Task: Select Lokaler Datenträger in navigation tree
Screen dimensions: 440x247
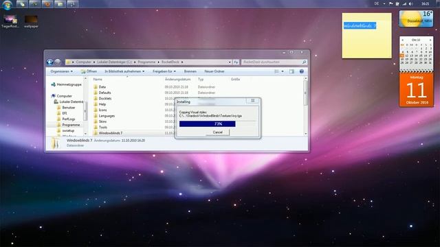Action: [71, 102]
